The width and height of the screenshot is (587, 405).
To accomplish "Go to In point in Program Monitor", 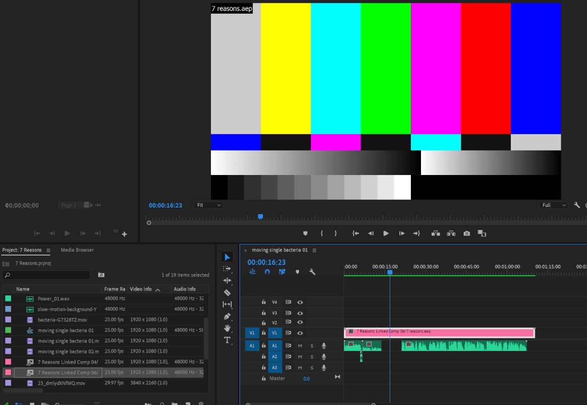I will (x=355, y=233).
